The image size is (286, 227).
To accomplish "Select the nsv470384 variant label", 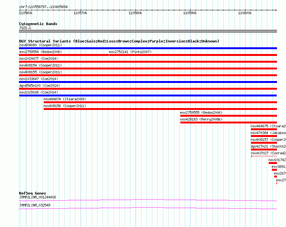I will (x=268, y=133).
